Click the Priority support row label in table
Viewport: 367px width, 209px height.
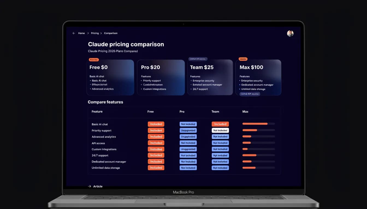(102, 131)
